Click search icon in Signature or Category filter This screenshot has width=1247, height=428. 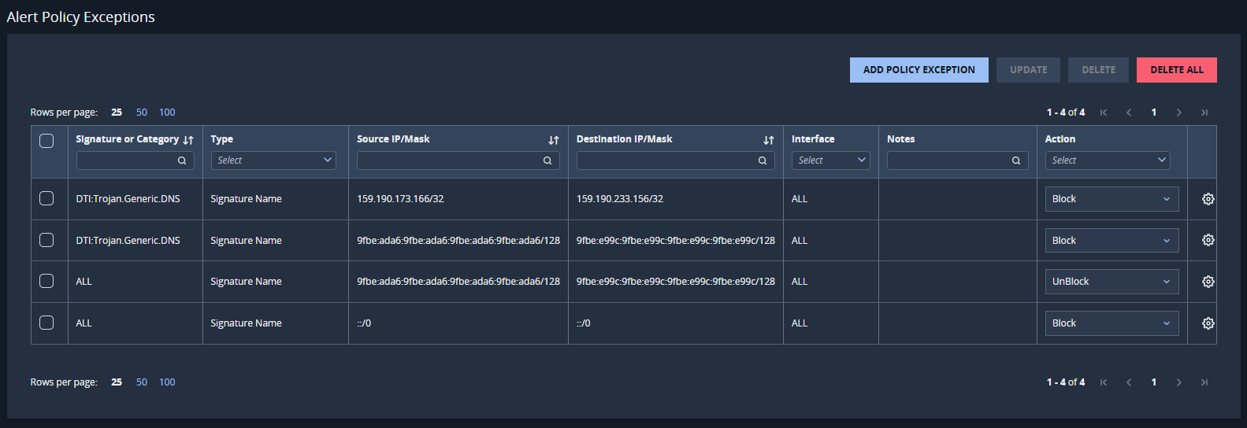(182, 160)
